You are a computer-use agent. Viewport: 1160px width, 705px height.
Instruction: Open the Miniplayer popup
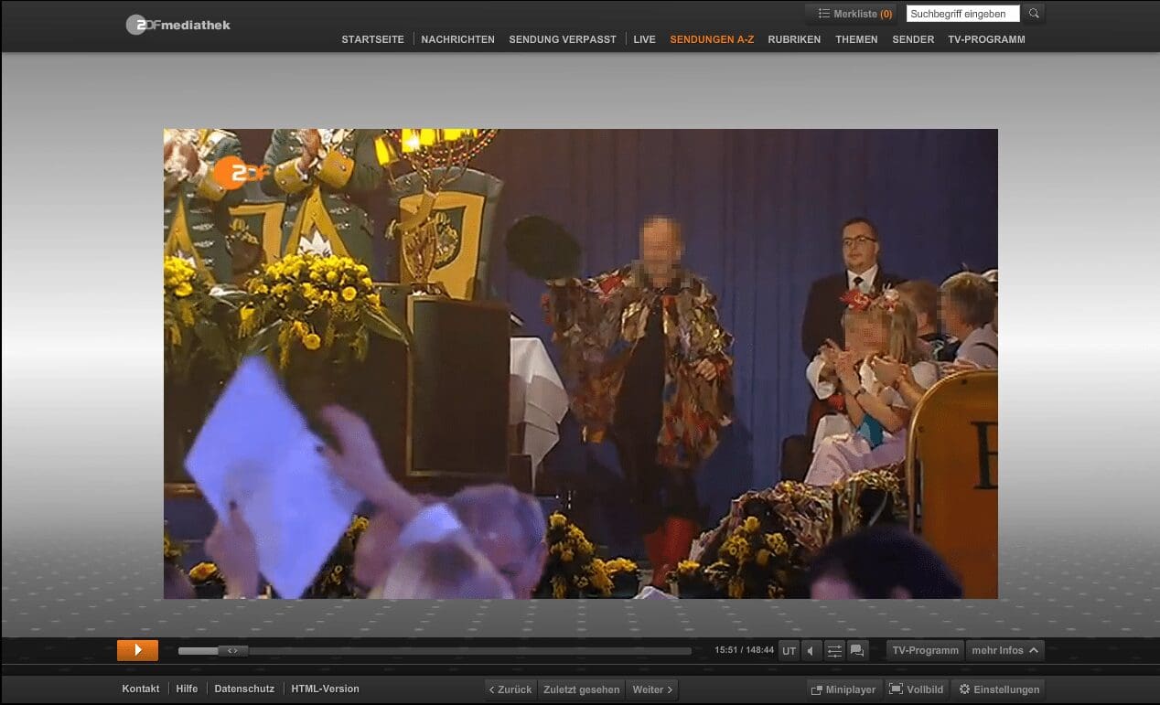843,689
